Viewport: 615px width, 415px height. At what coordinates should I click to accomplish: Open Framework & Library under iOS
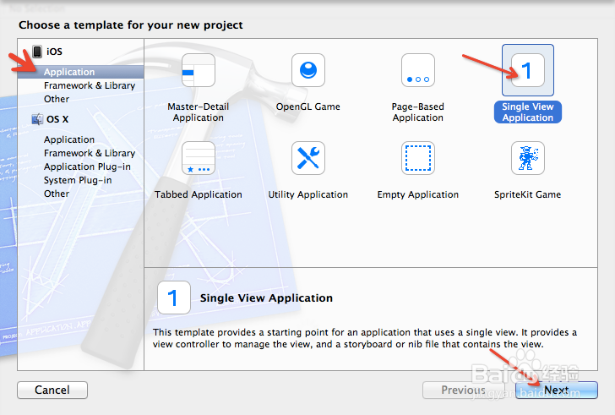(x=90, y=86)
